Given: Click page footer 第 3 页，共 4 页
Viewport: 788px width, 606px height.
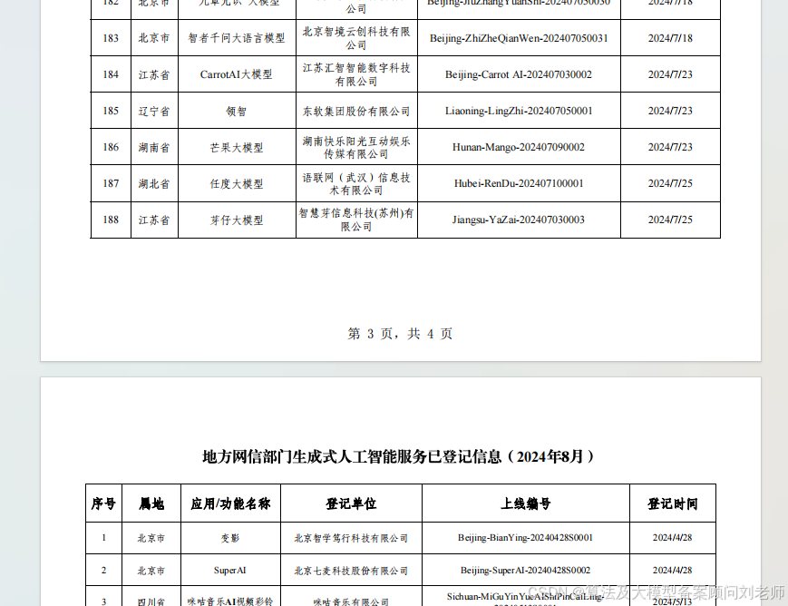Looking at the screenshot, I should click(x=400, y=334).
